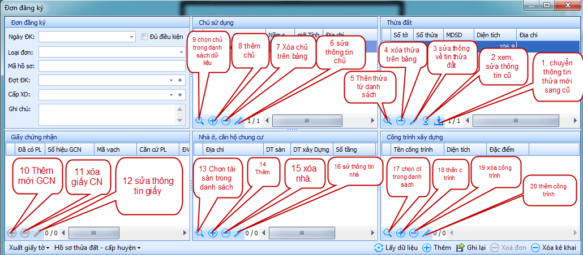The width and height of the screenshot is (583, 255).
Task: Click pencil edit icon in Công trình xây dựng panel
Action: (x=426, y=232)
